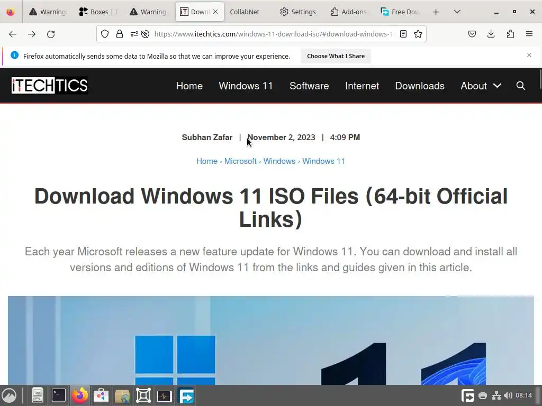
Task: Click breadcrumb Windows 11 link
Action: click(323, 161)
